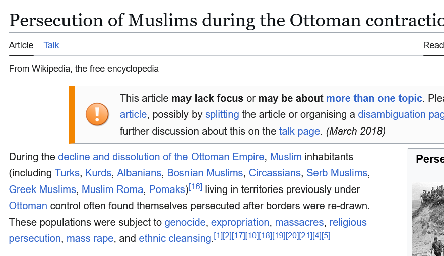Click the genocide link
Image resolution: width=444 pixels, height=256 pixels.
[185, 222]
